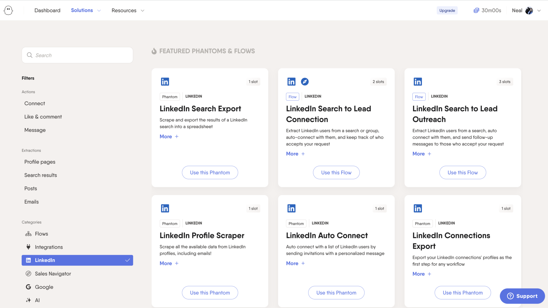548x308 pixels.
Task: Click Use this Phantom for Auto Connect
Action: click(336, 293)
